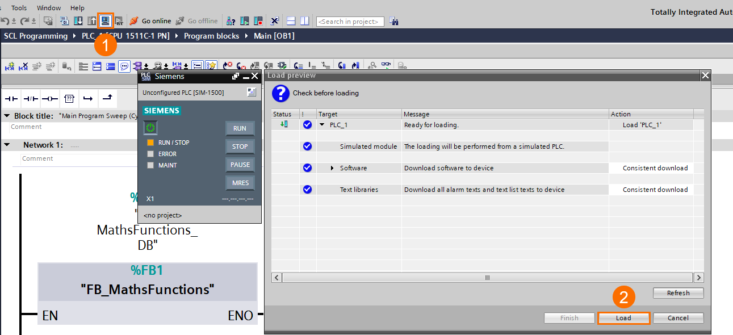Expand the Software row in Load preview
The image size is (733, 335).
(333, 168)
